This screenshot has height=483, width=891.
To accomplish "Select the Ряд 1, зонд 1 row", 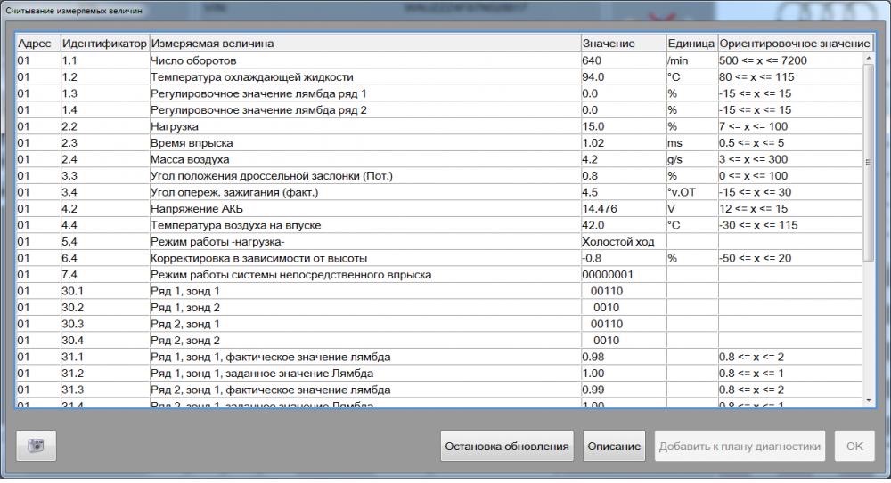I will click(x=439, y=291).
